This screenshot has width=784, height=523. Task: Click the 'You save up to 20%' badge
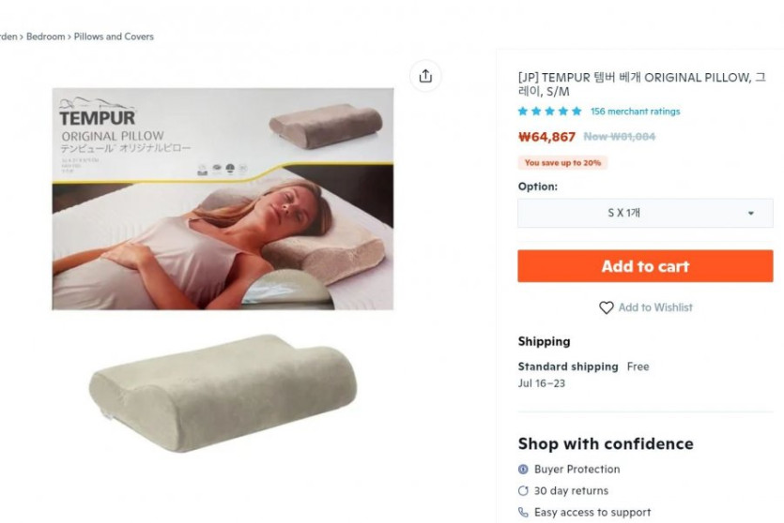pyautogui.click(x=562, y=163)
